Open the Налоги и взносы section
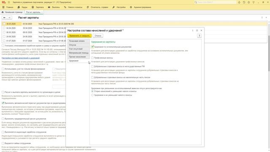 [x=73, y=7]
